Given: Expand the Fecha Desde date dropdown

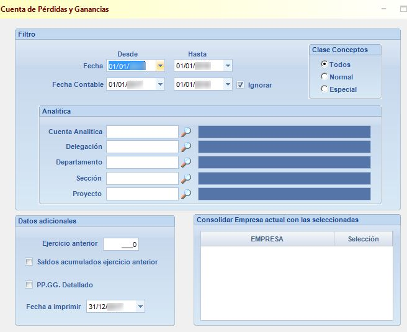Looking at the screenshot, I should click(160, 66).
